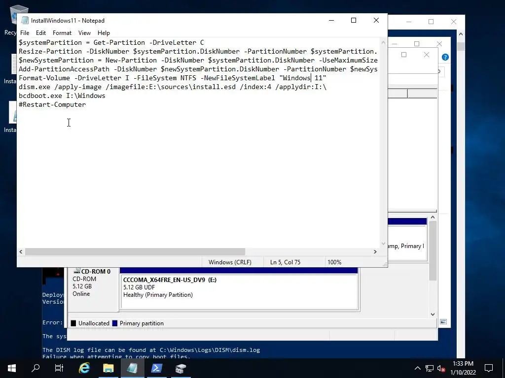Click the blue help icon in background window
The width and height of the screenshot is (505, 378).
pyautogui.click(x=445, y=57)
